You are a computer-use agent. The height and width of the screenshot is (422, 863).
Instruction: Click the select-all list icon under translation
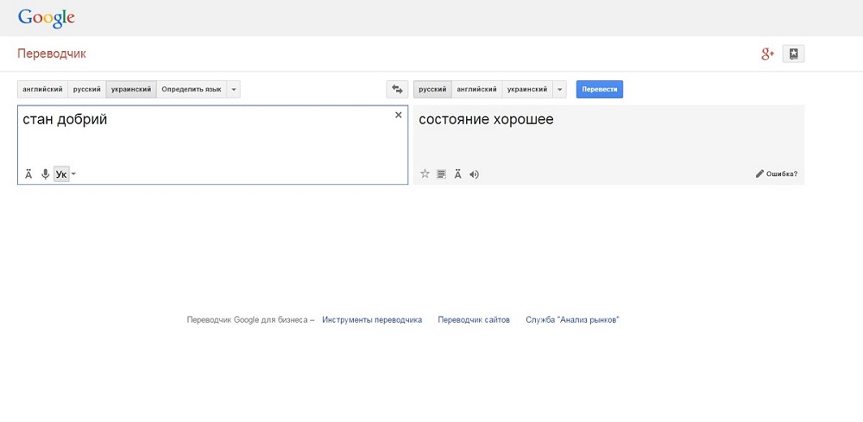coord(441,174)
